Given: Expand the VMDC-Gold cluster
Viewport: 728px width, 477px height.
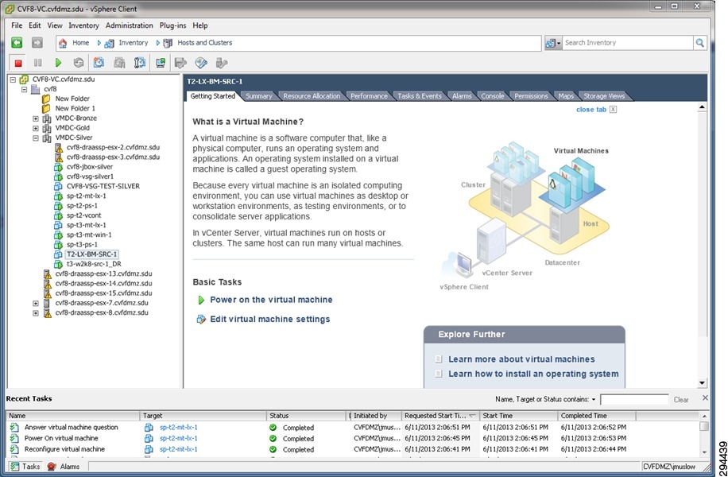Looking at the screenshot, I should [36, 128].
